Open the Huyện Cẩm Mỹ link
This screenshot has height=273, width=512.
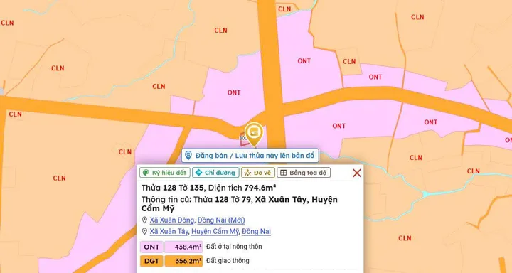215,231
